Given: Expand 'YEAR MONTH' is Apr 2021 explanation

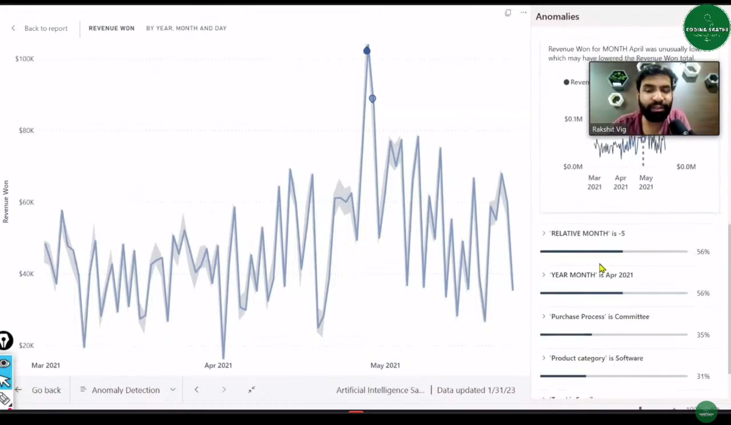Looking at the screenshot, I should point(544,275).
